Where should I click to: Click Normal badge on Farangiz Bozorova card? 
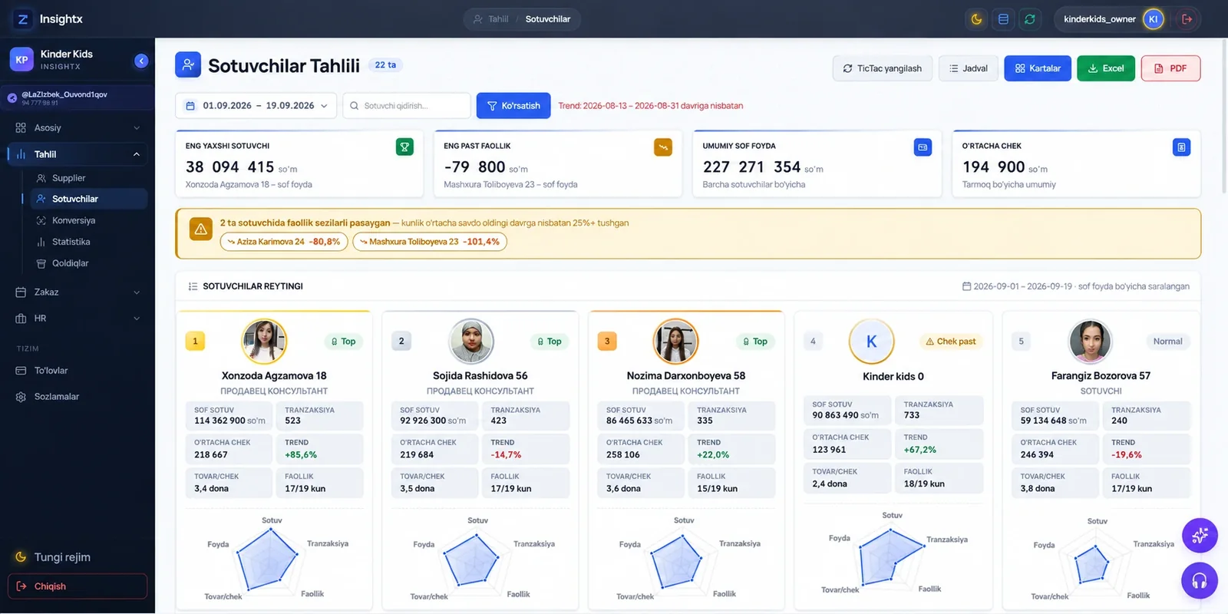coord(1167,342)
